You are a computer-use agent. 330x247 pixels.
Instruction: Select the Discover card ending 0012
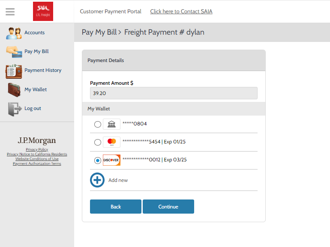(98, 160)
